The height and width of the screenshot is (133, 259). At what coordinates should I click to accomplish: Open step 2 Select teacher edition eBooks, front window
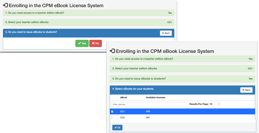point(182,69)
